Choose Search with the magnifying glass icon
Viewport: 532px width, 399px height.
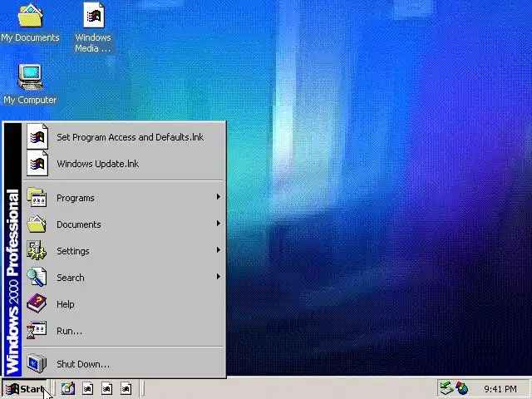[x=124, y=278]
